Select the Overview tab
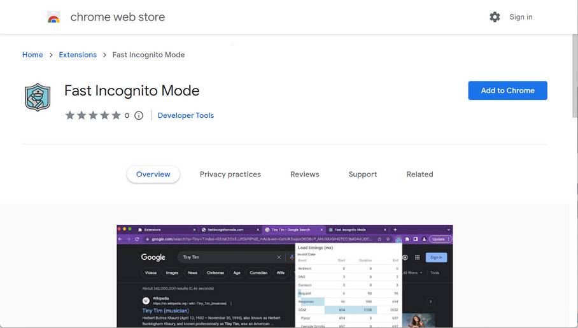578x328 pixels. 153,175
